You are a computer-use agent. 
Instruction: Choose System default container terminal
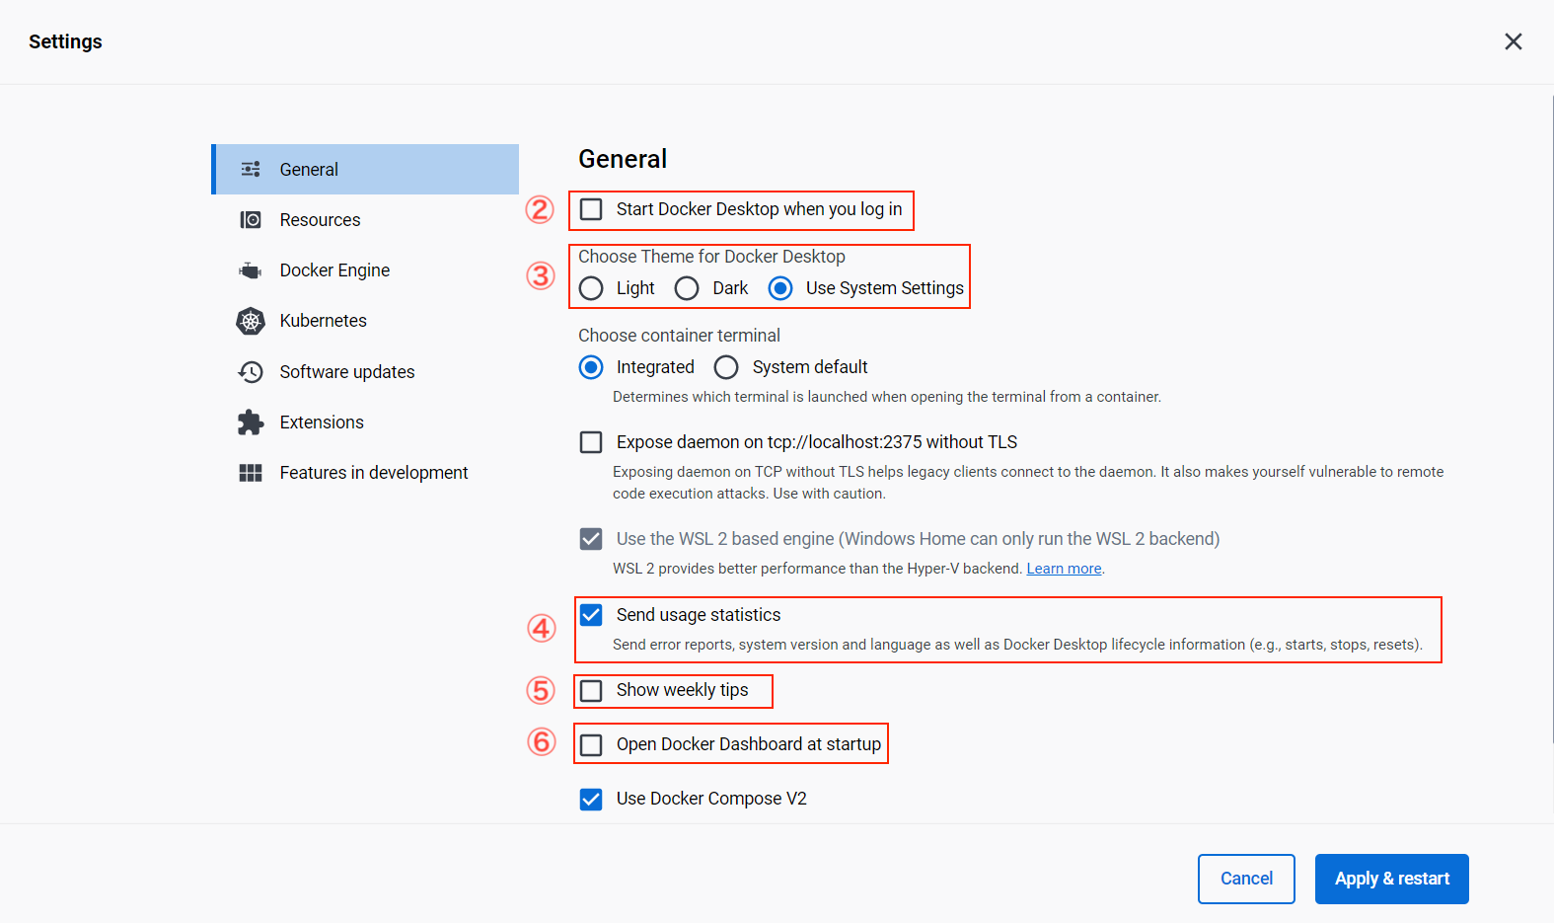tap(726, 367)
